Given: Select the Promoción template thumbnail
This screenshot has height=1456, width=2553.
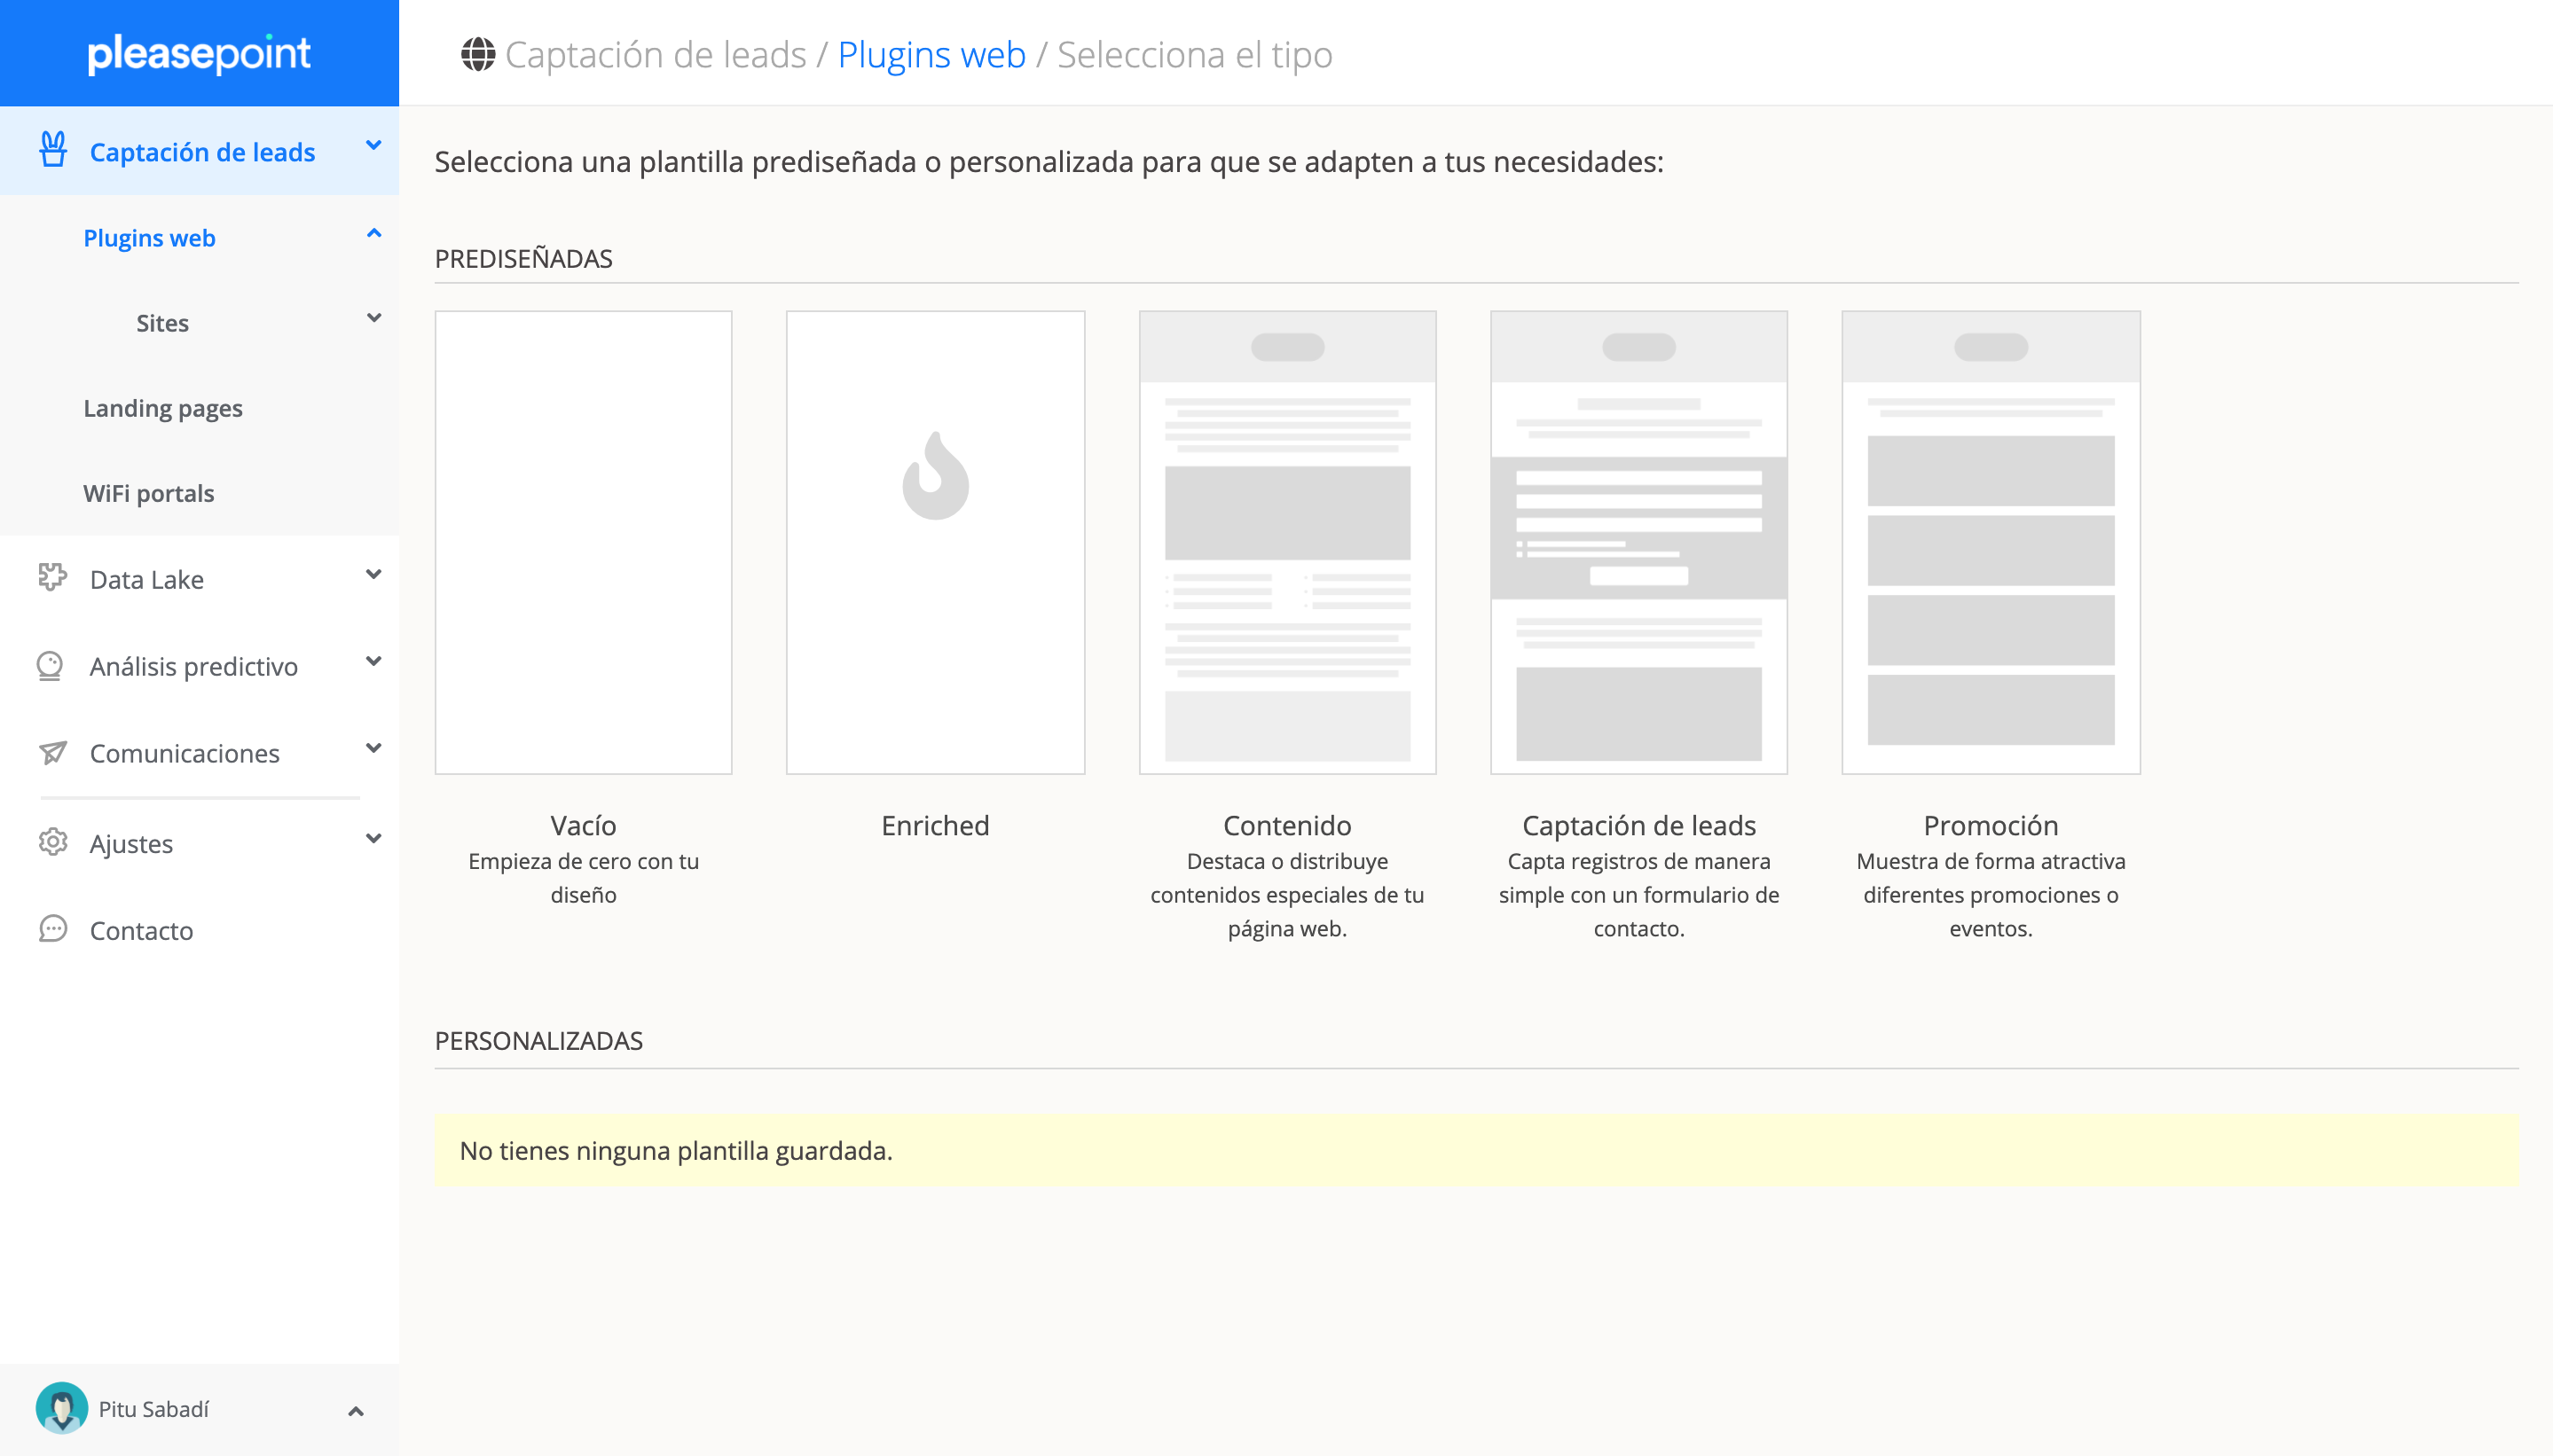Looking at the screenshot, I should pyautogui.click(x=1990, y=542).
